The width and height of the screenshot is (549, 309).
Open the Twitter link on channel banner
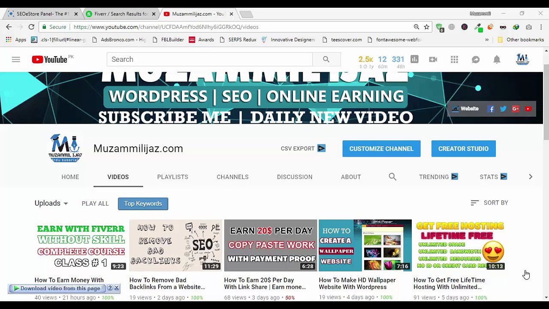tap(503, 109)
